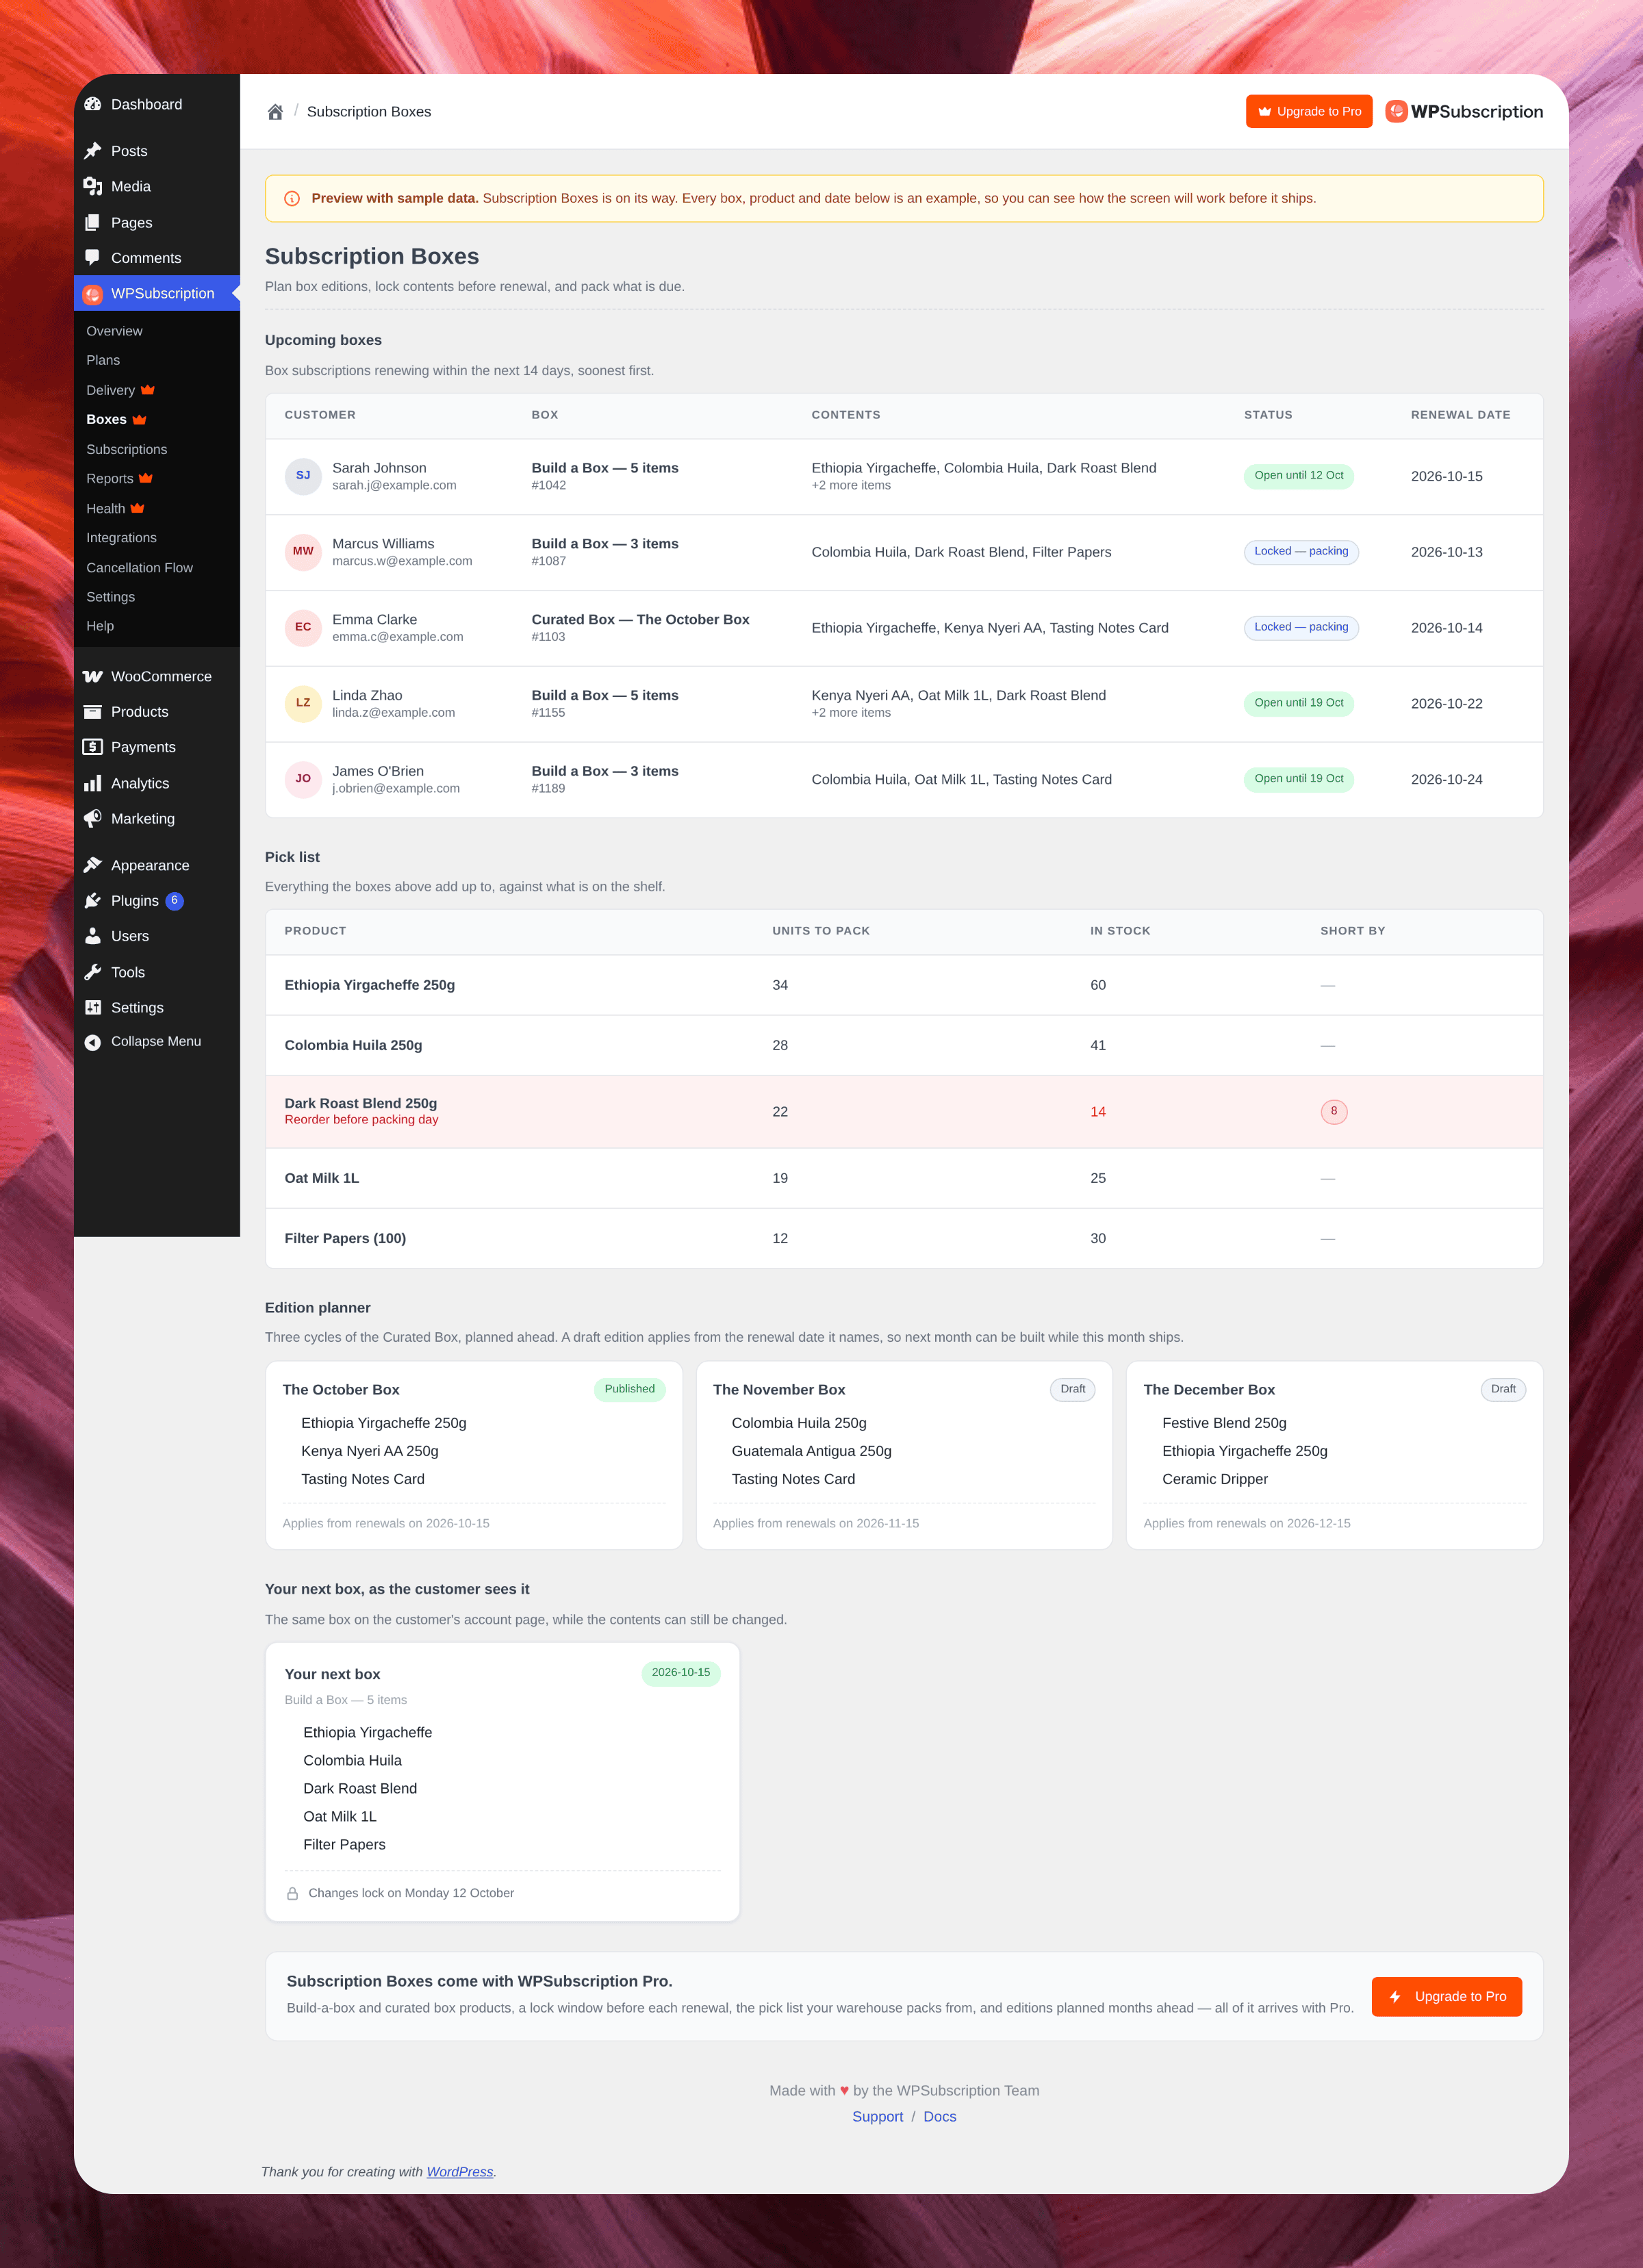
Task: Click Upgrade to Pro in bottom banner
Action: (x=1446, y=1996)
